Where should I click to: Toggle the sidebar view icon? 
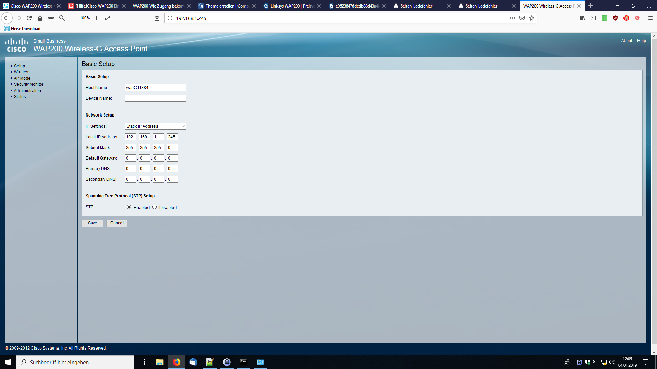pyautogui.click(x=593, y=18)
